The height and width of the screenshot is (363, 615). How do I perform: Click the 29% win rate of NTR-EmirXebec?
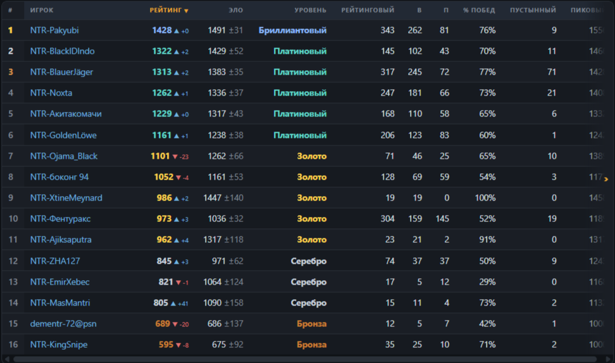point(487,282)
